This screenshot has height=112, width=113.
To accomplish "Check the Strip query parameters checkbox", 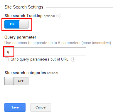I will click(x=6, y=59).
